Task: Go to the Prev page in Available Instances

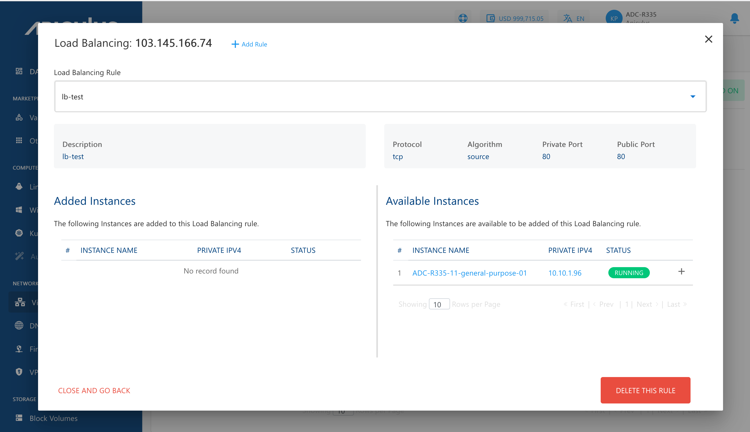Action: click(603, 304)
